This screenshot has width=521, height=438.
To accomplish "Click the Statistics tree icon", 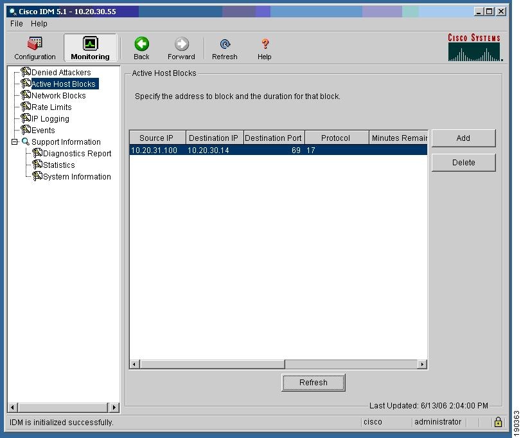I will pos(37,165).
